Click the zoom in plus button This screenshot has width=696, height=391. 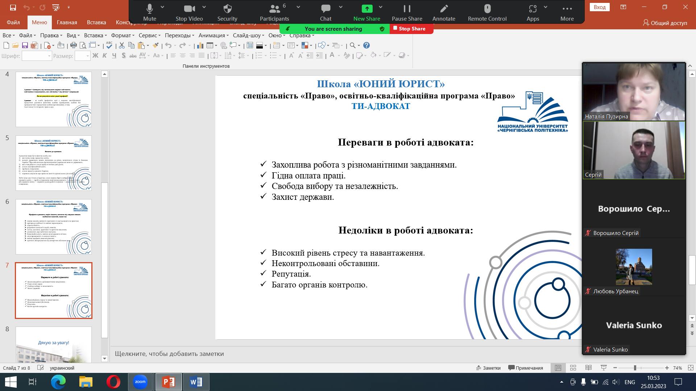[x=667, y=368]
